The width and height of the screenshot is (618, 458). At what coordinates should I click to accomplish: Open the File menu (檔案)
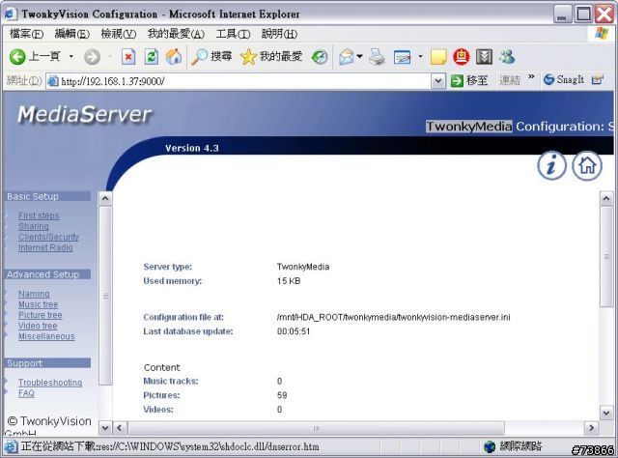point(26,34)
